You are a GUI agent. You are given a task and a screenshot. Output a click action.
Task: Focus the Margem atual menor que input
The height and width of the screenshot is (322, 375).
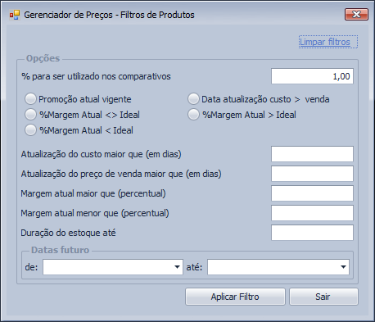312,213
